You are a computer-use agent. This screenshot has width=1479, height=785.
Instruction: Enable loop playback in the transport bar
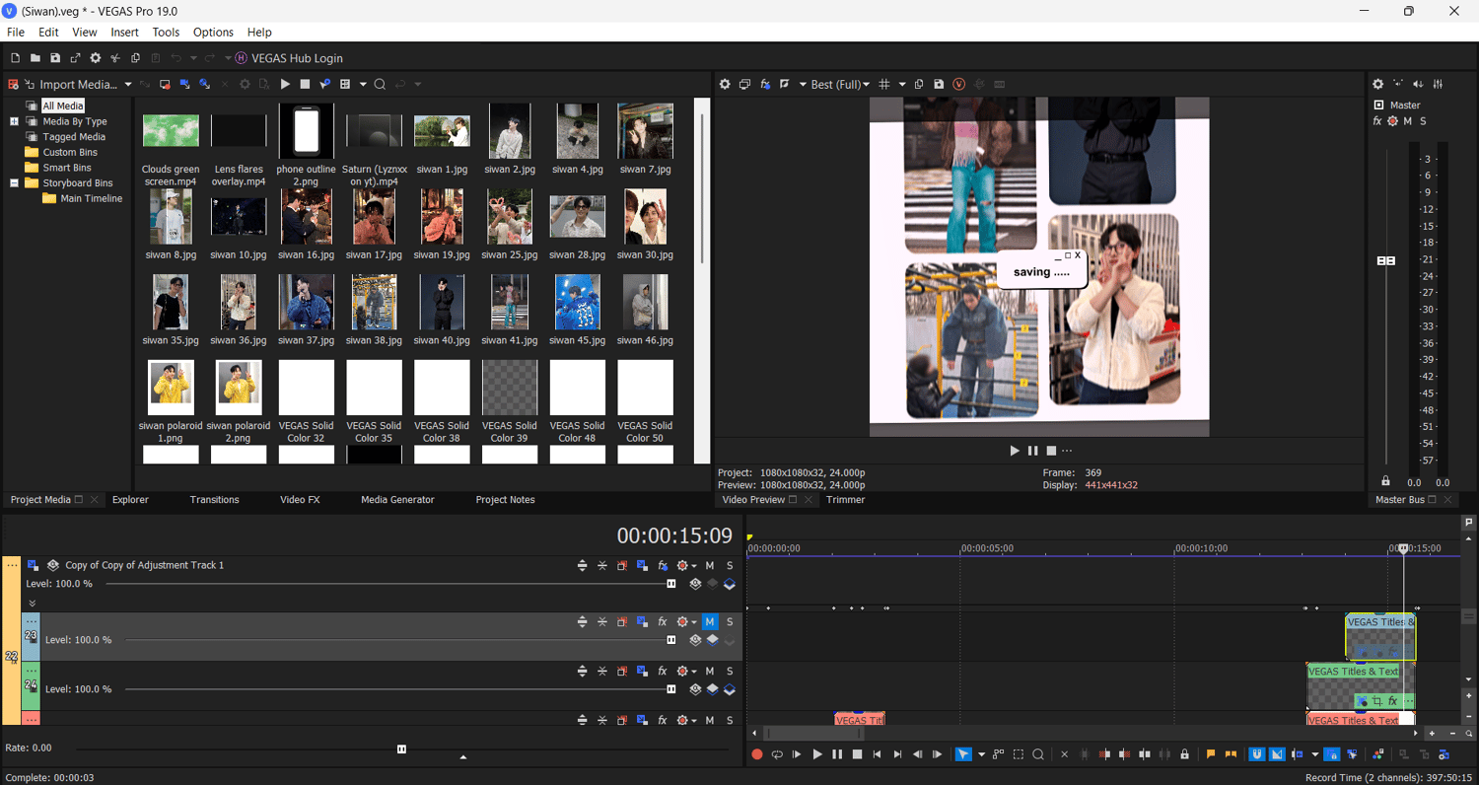tap(777, 754)
